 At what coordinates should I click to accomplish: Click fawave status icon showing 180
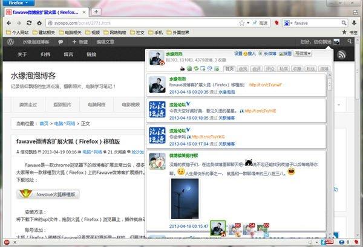click(x=327, y=242)
